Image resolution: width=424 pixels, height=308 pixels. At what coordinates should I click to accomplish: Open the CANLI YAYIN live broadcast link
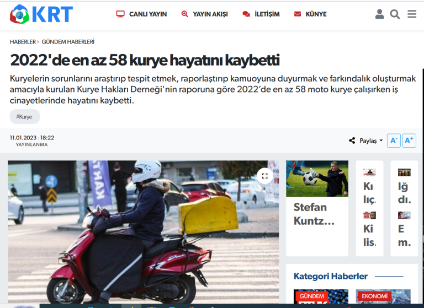click(x=148, y=14)
